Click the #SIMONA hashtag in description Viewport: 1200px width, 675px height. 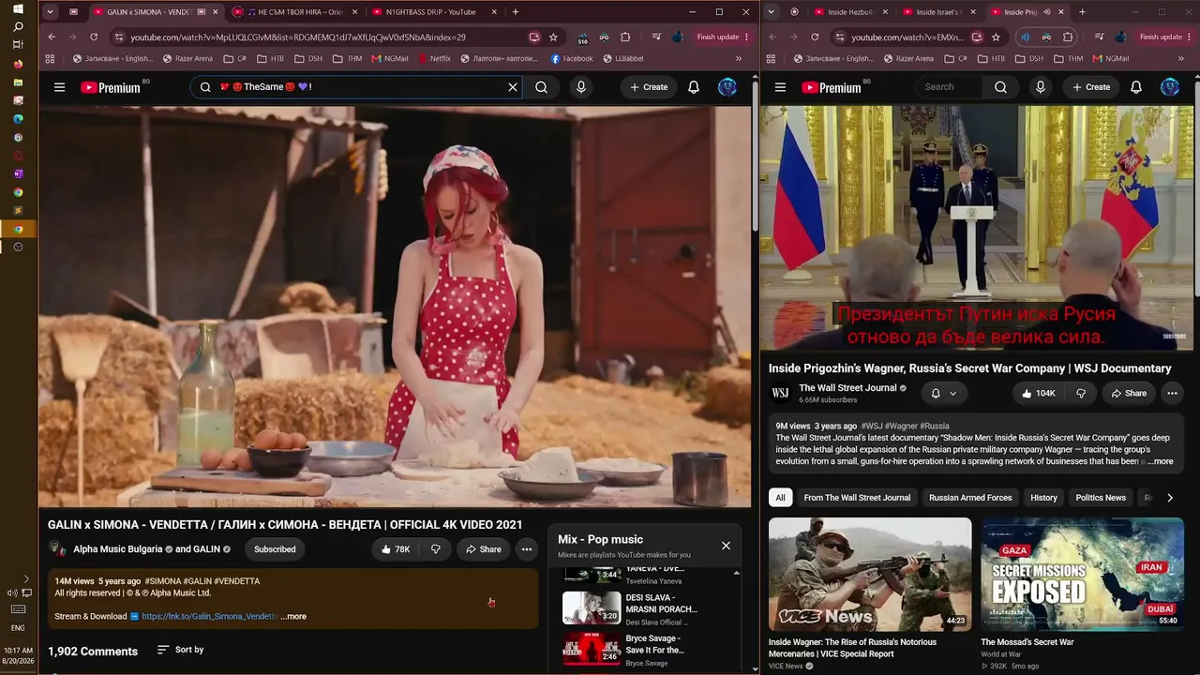click(162, 581)
